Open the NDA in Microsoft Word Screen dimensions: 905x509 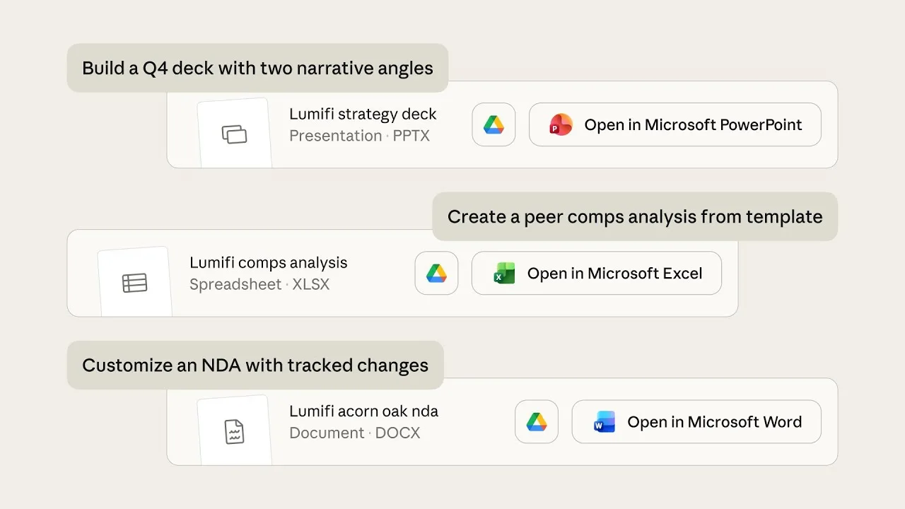(x=696, y=422)
